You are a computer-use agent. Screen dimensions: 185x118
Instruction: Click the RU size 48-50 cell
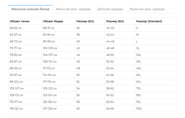pos(110,55)
